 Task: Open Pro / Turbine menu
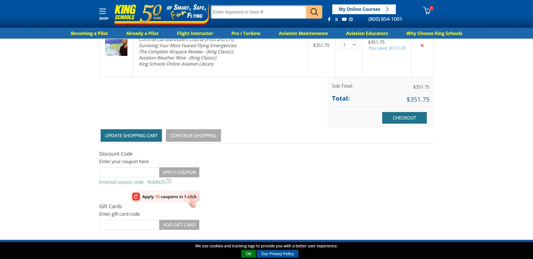(x=246, y=33)
